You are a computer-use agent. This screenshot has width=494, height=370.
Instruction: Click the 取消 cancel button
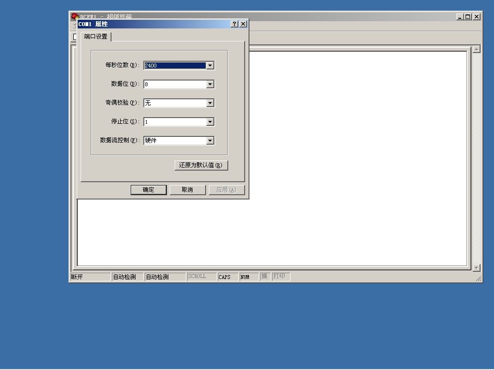click(x=188, y=190)
